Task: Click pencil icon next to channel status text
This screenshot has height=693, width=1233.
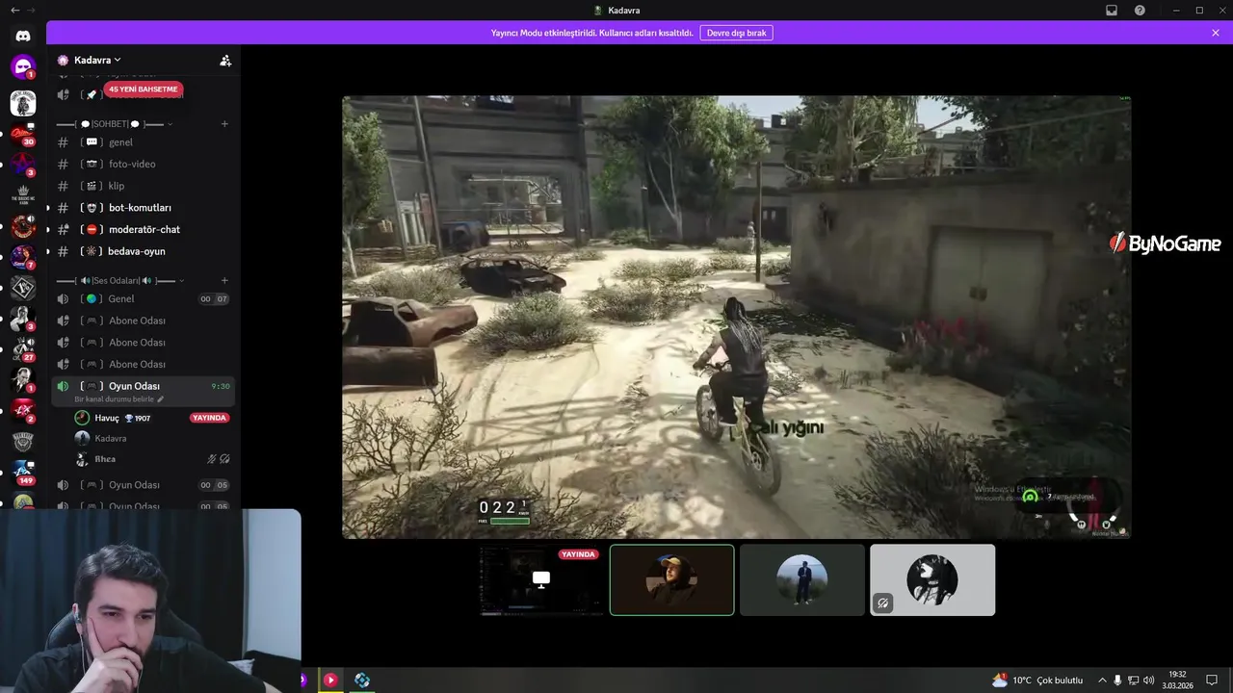Action: pyautogui.click(x=161, y=399)
